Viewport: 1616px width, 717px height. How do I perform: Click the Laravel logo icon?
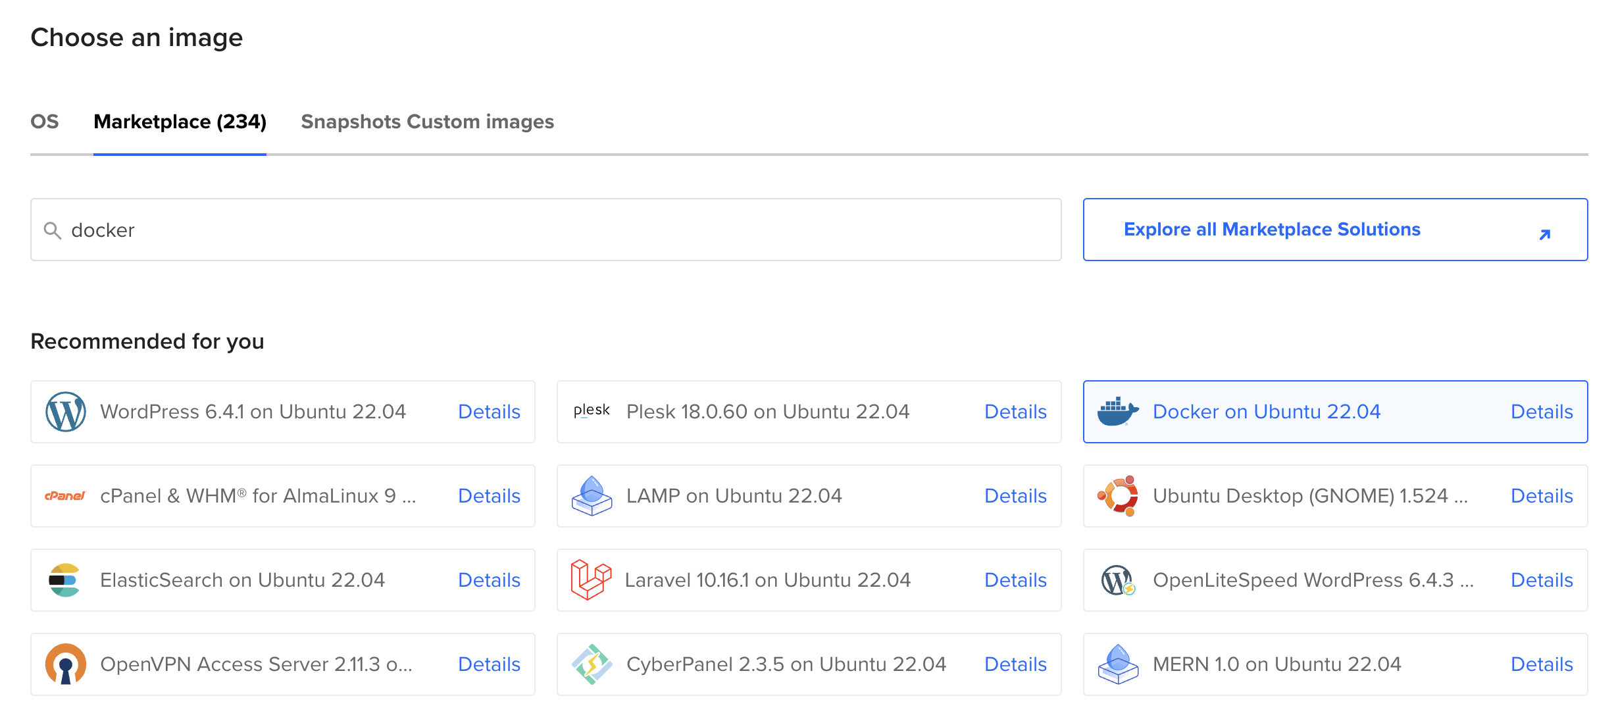(590, 580)
